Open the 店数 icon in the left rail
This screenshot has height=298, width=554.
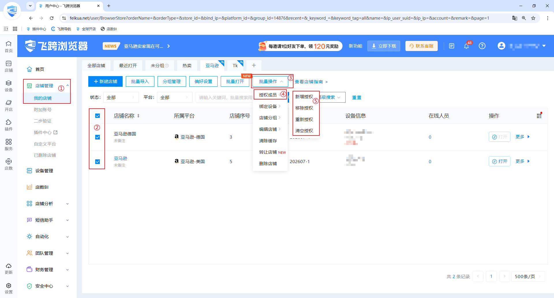(x=9, y=164)
